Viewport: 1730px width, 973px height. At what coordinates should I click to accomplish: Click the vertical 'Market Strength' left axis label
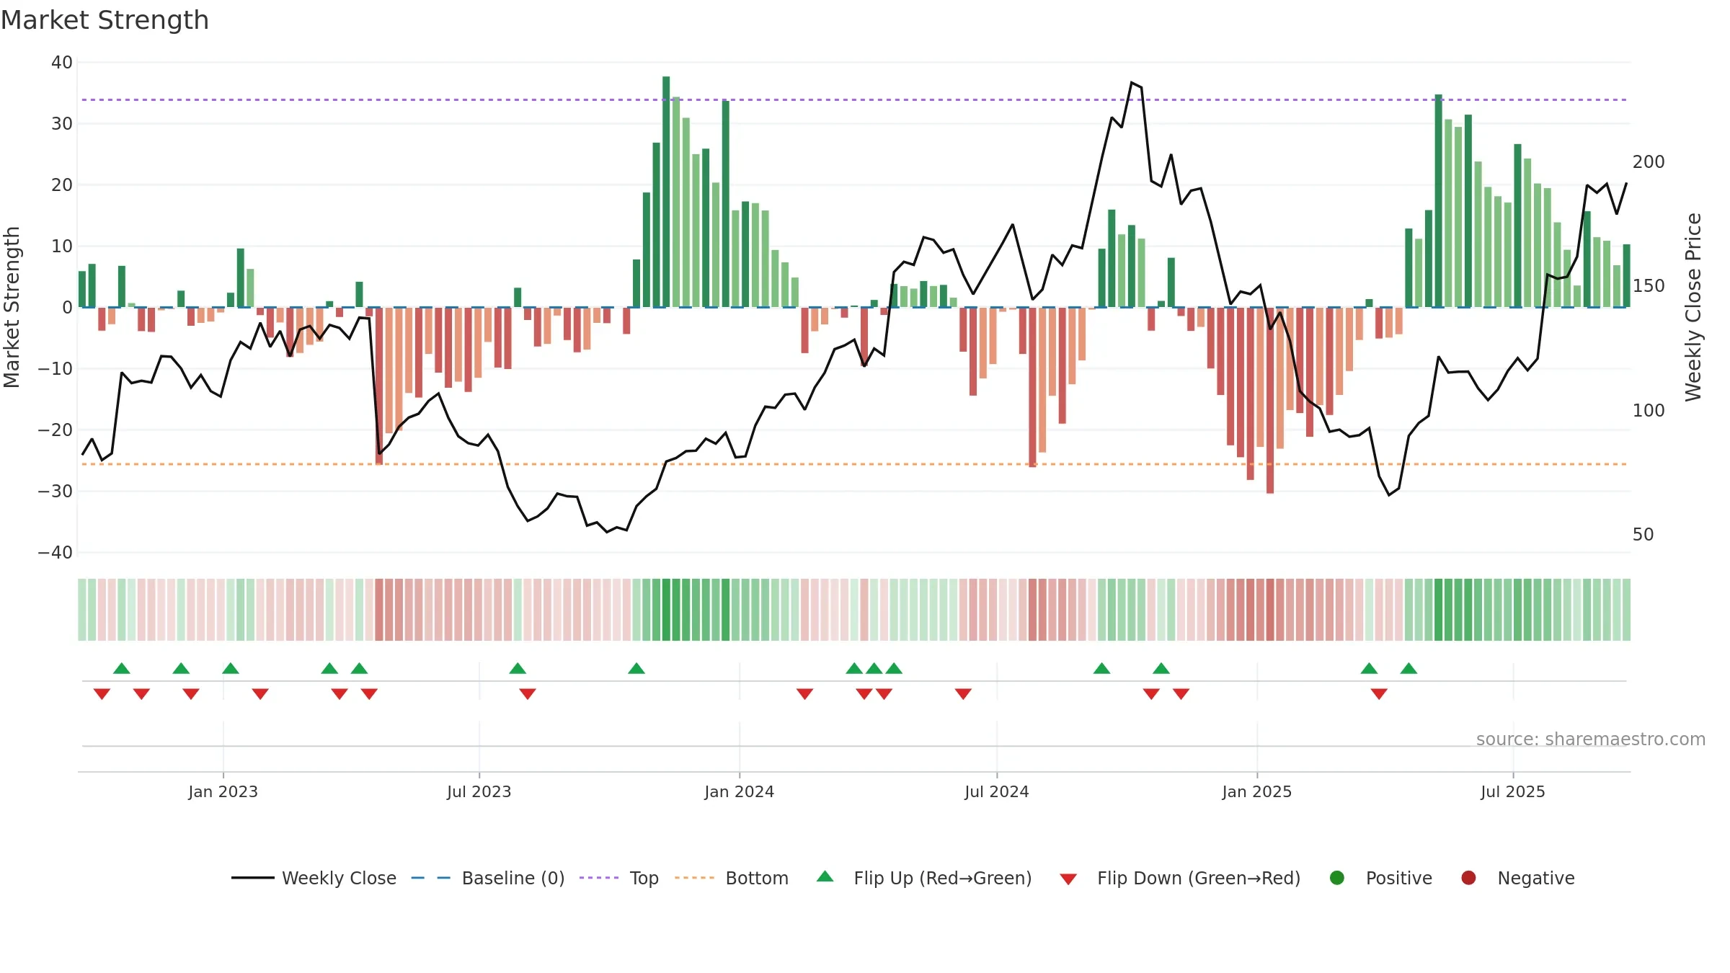click(x=12, y=307)
